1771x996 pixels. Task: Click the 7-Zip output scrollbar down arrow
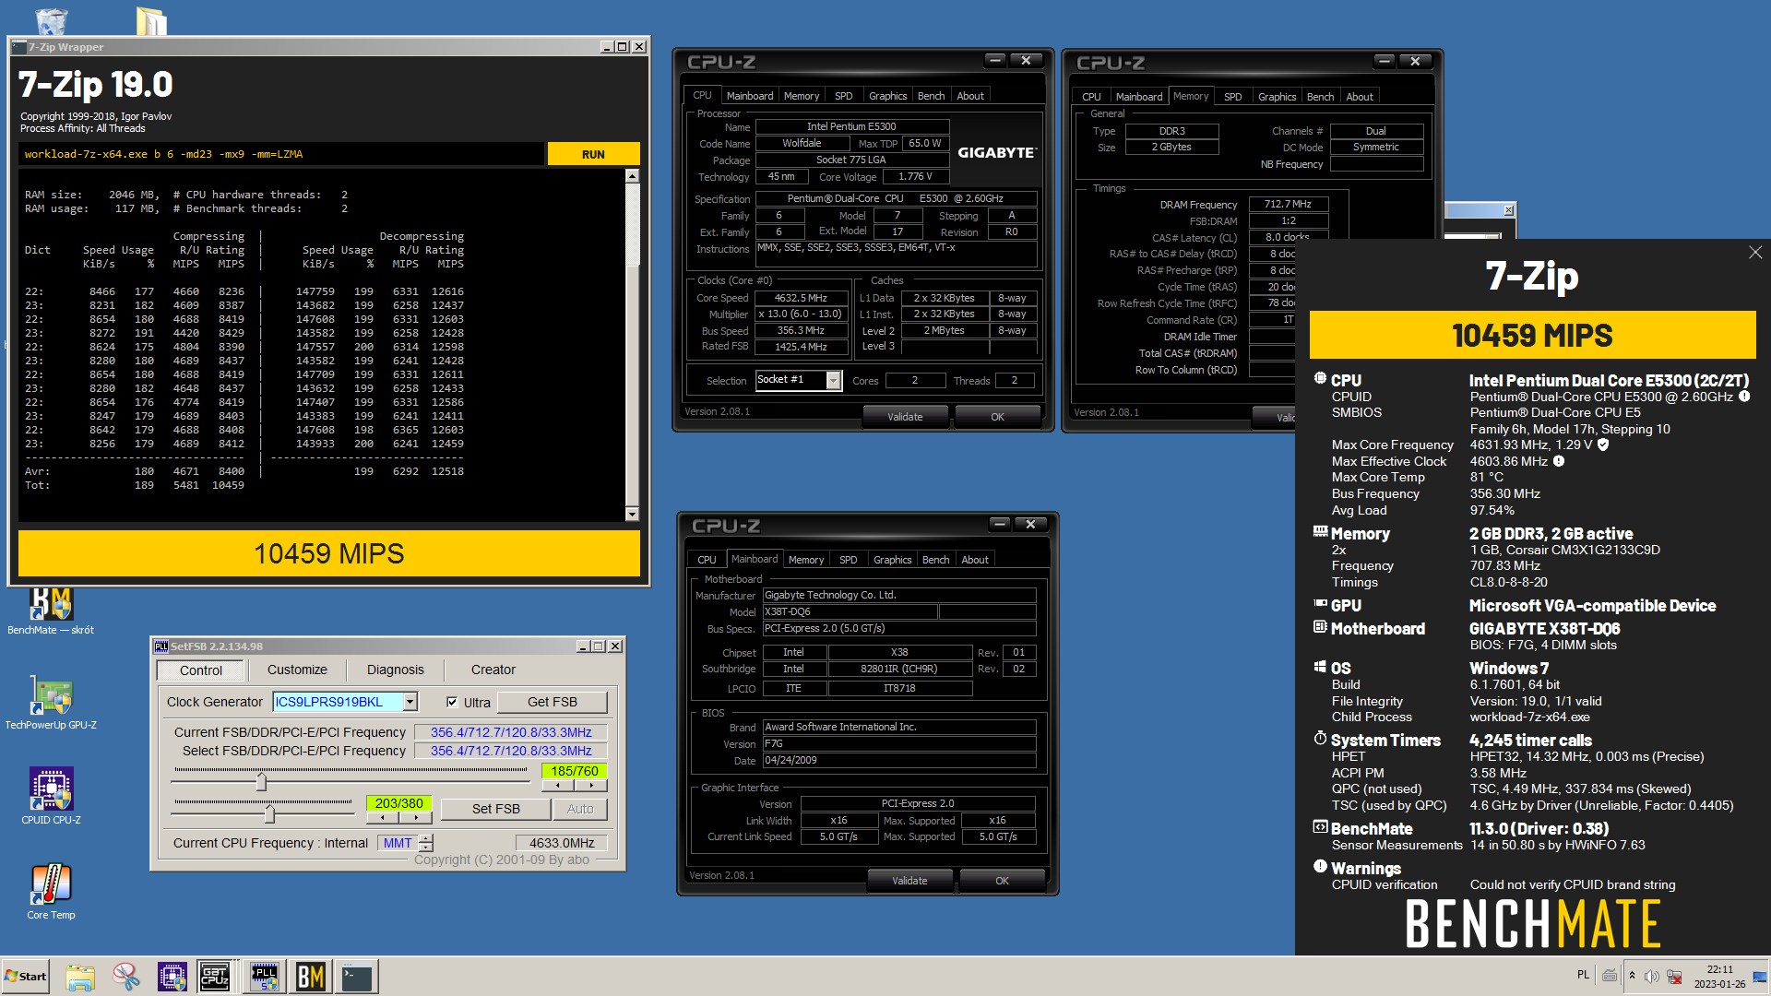[632, 514]
